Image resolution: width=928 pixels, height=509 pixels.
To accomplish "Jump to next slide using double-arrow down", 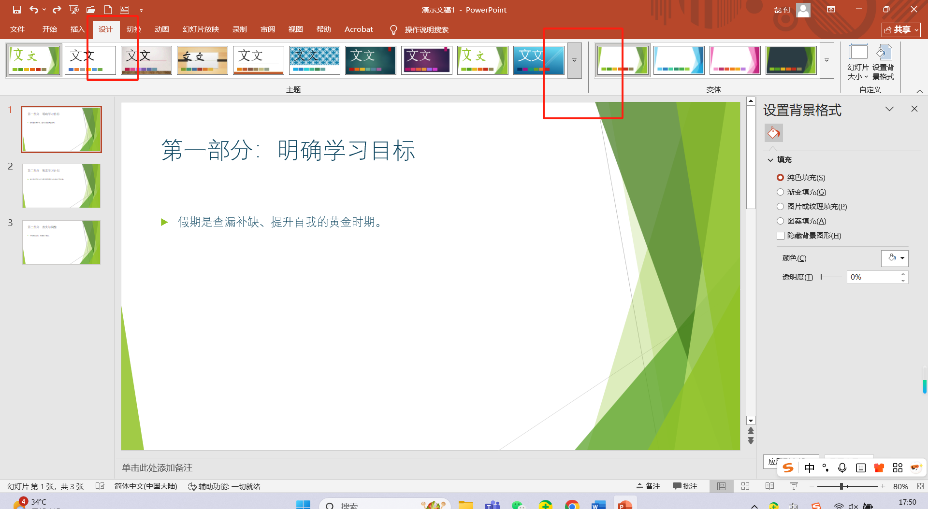I will point(751,440).
